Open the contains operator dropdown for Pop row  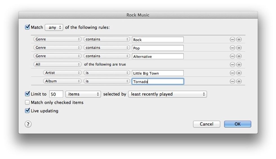pyautogui.click(x=107, y=47)
